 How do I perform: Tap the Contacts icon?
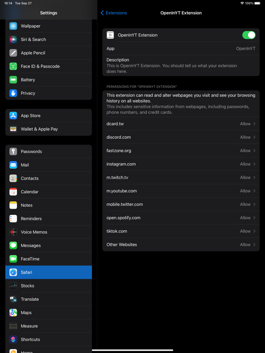13,178
